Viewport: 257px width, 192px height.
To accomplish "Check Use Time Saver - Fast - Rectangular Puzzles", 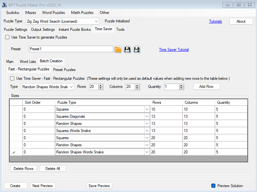I will [12, 78].
